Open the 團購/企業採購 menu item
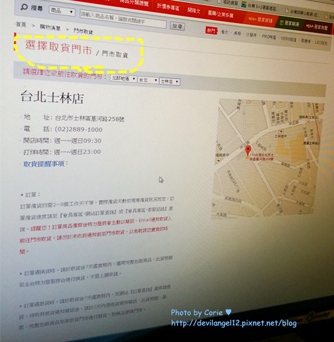Viewport: 334px width, 342px height. [x=220, y=14]
